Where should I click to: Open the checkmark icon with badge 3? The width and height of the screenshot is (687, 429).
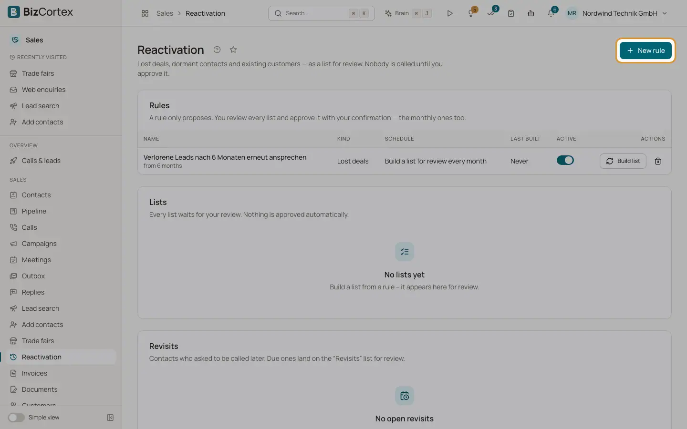tap(491, 13)
